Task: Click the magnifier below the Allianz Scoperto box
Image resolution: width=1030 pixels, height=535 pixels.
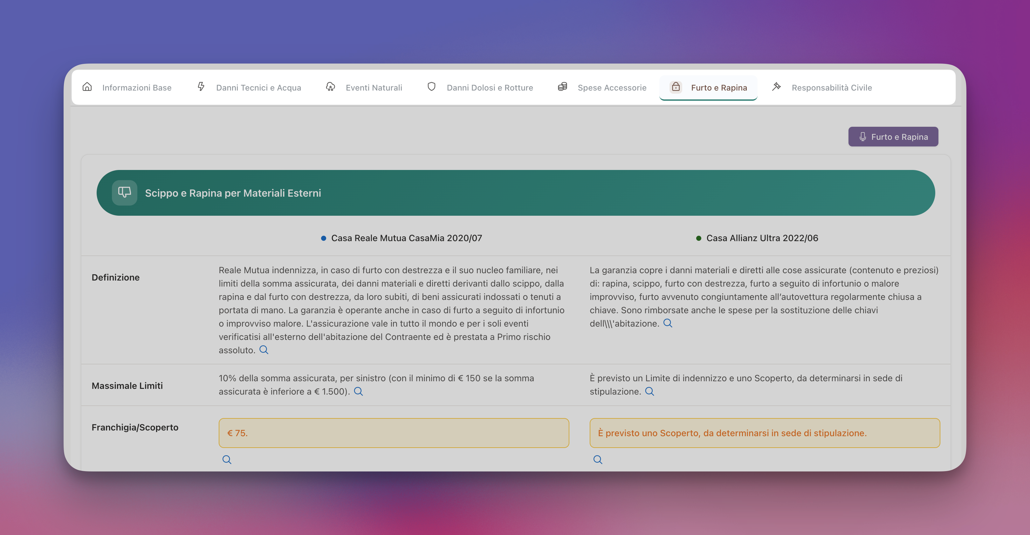Action: [x=598, y=460]
